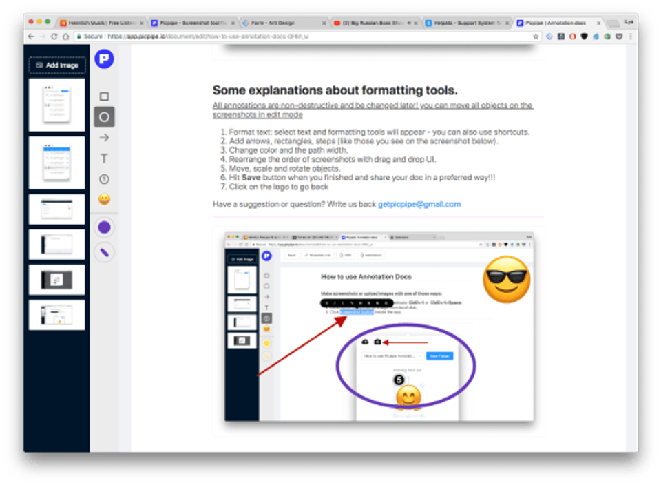Select the rectangle annotation tool
The image size is (661, 485).
point(104,96)
